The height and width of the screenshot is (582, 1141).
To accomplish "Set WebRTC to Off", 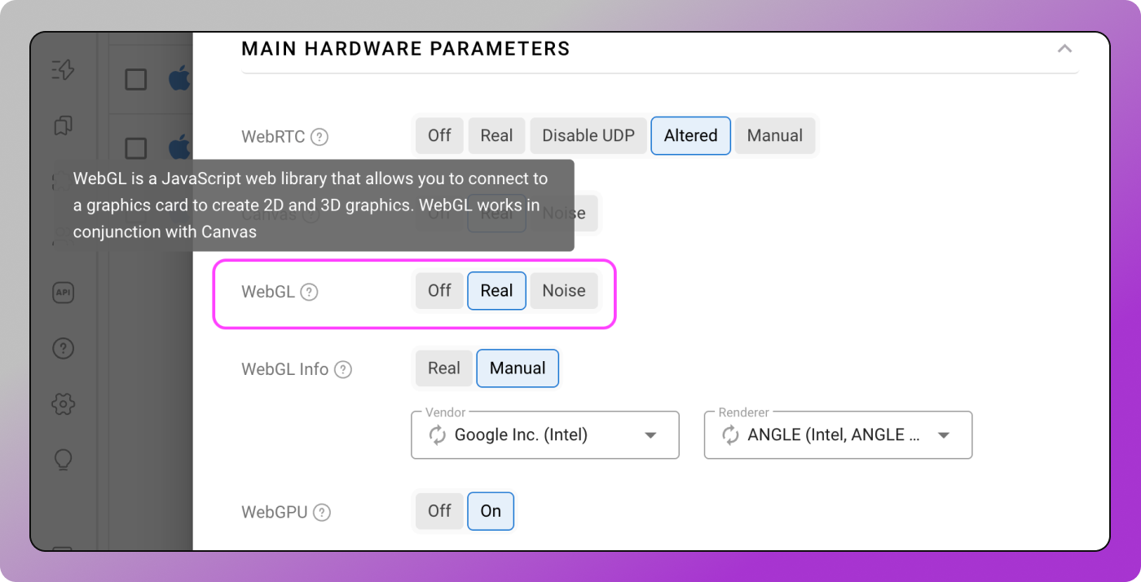I will 439,135.
